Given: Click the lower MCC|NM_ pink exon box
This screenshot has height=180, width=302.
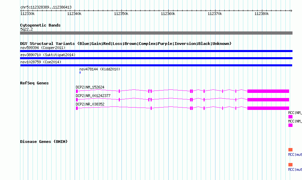Looking at the screenshot, I should (290, 125).
